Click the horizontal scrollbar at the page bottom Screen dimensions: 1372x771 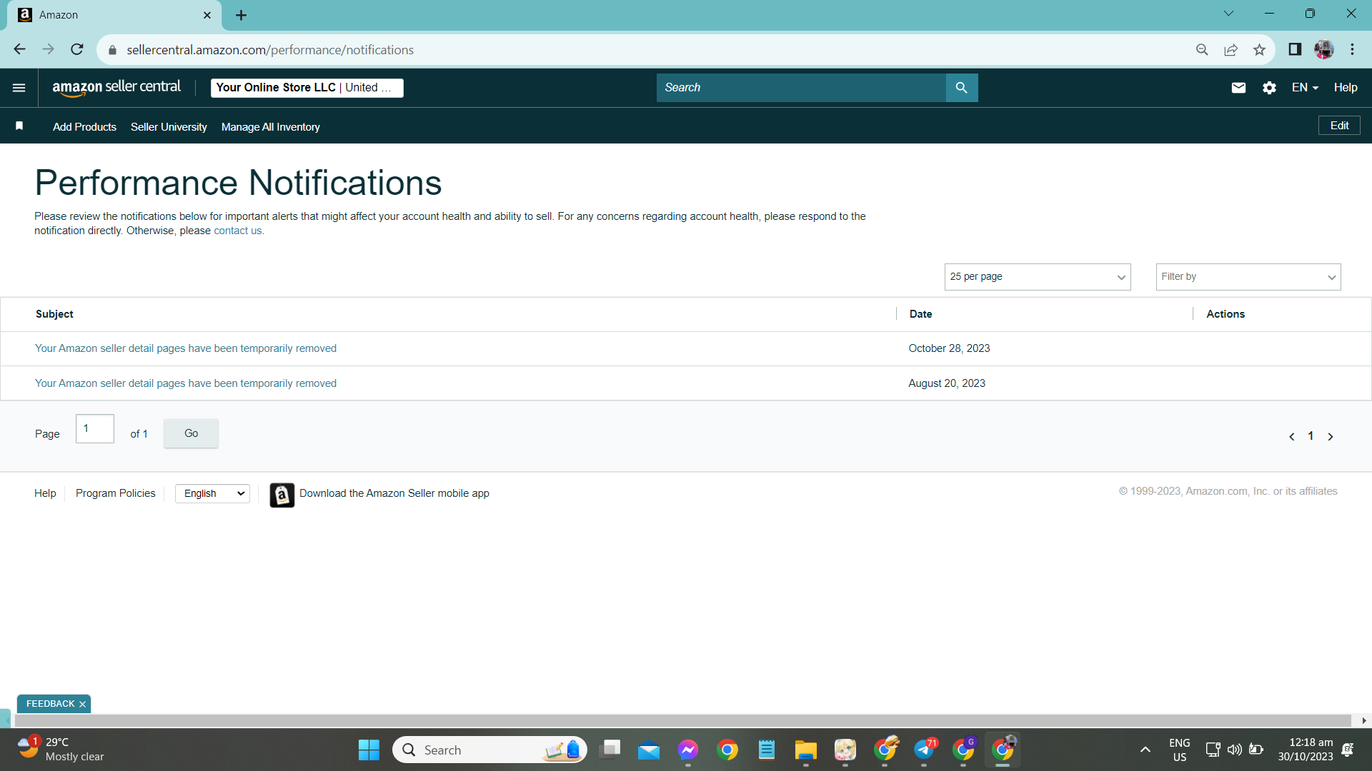coord(682,721)
